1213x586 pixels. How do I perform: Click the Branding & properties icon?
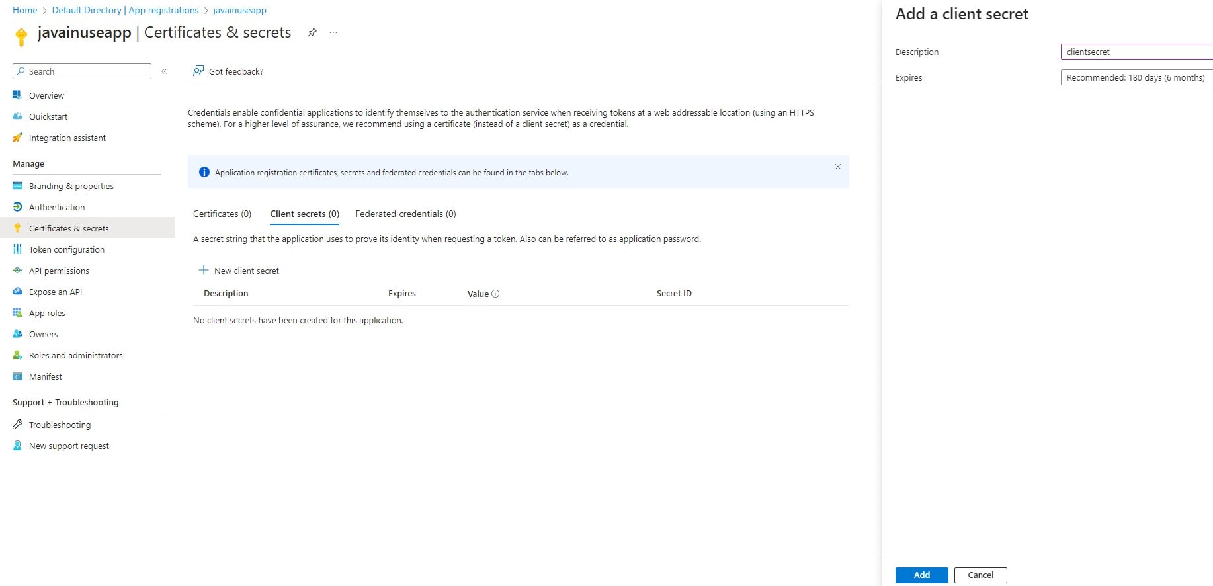tap(17, 186)
